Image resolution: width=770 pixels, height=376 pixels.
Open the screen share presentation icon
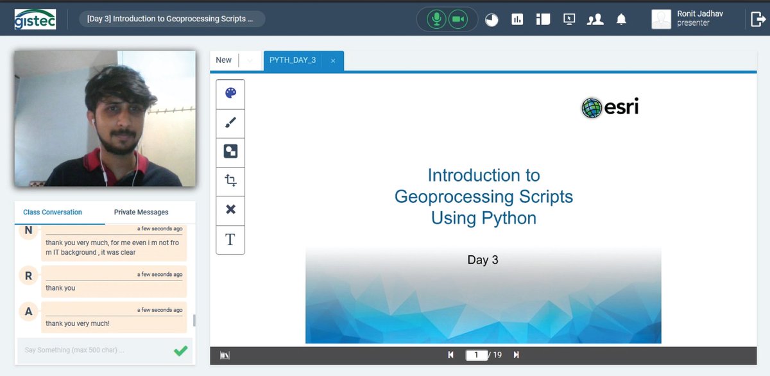pyautogui.click(x=569, y=19)
